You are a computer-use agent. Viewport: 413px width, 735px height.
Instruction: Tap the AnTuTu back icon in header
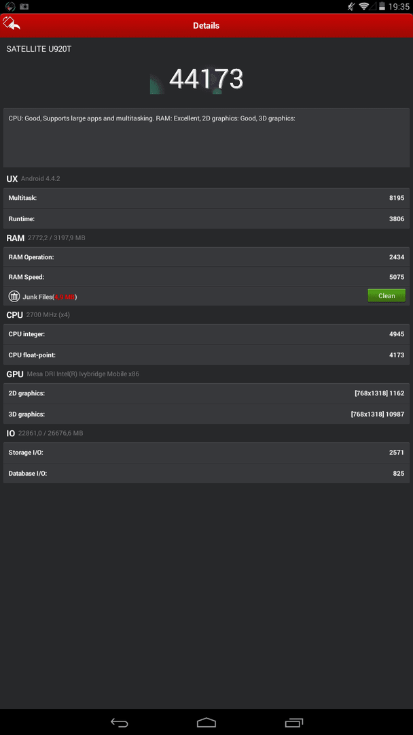click(11, 23)
